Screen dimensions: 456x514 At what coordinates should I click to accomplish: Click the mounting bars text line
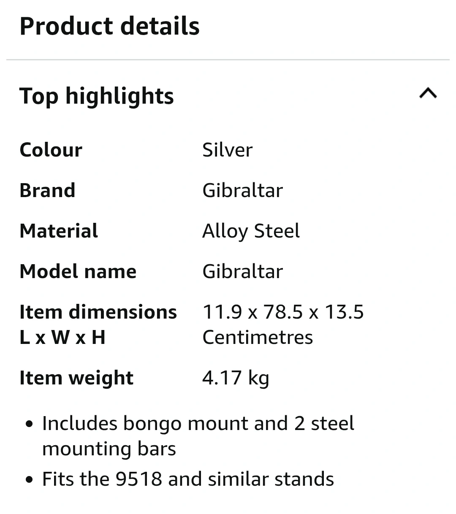[109, 449]
